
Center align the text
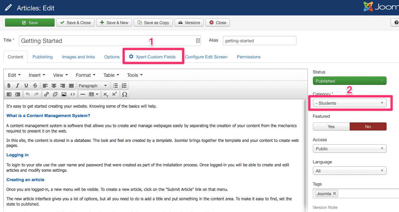54,86
